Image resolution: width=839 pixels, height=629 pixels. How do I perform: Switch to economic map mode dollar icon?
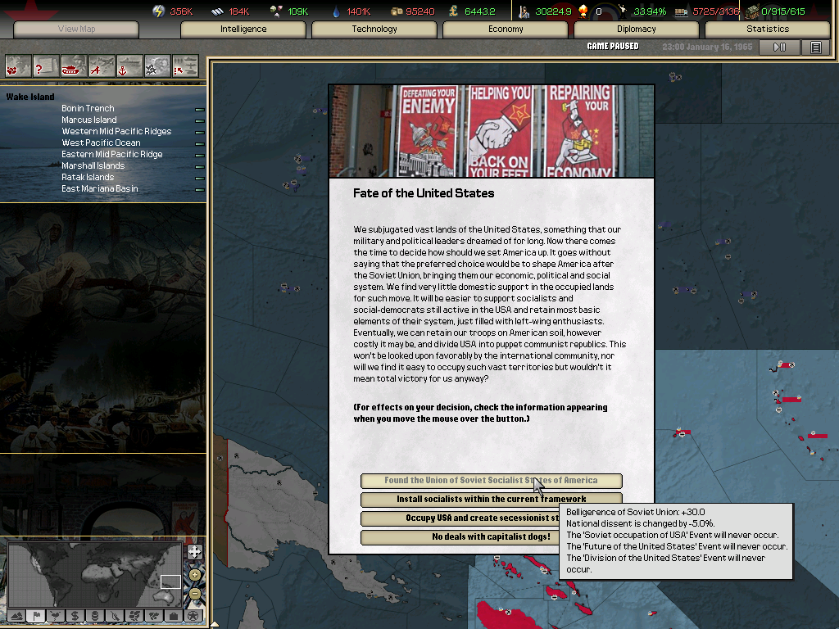click(x=75, y=615)
